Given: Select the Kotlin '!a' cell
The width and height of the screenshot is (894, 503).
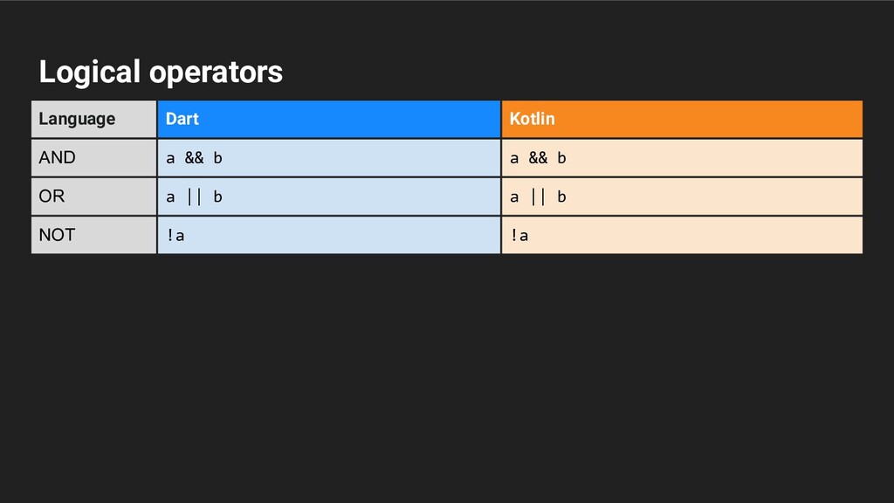Looking at the screenshot, I should tap(682, 235).
